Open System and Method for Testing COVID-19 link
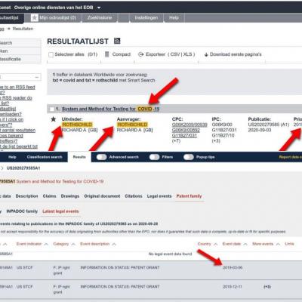The image size is (302, 302). 110,109
